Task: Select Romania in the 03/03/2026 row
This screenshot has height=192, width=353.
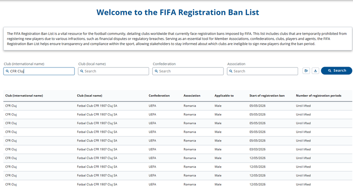Action: [x=190, y=149]
